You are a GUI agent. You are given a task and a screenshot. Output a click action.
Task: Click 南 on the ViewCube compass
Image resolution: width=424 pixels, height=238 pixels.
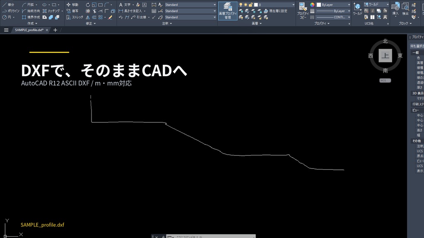(385, 71)
